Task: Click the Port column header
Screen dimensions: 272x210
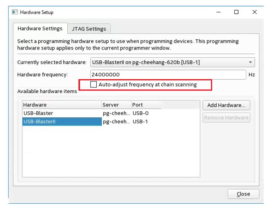Action: click(x=146, y=105)
